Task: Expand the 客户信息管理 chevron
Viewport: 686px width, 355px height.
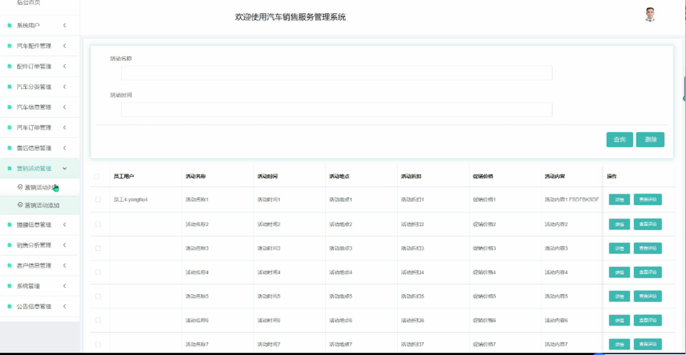Action: 65,266
